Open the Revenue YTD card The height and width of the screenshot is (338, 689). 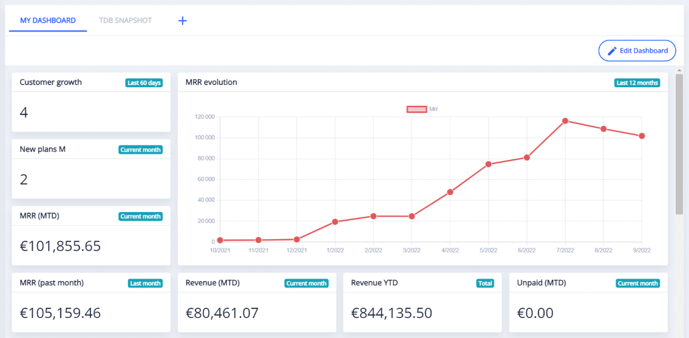point(422,302)
